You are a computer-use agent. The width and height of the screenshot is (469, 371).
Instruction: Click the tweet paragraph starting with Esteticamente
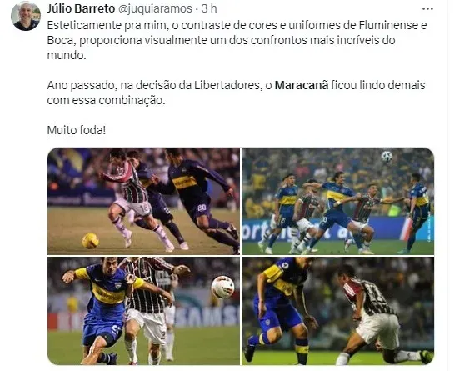coord(237,40)
